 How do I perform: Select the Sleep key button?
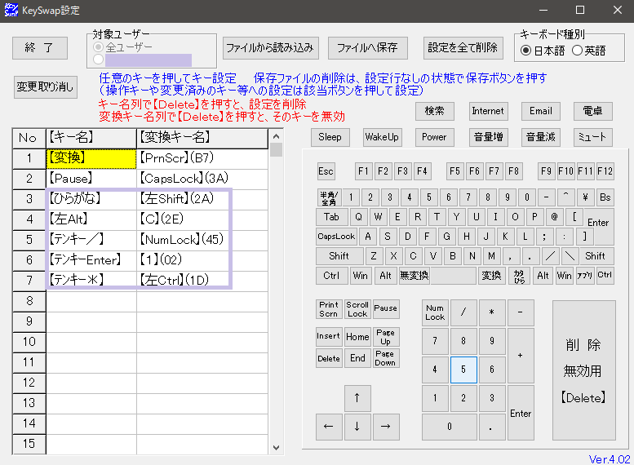(x=330, y=137)
